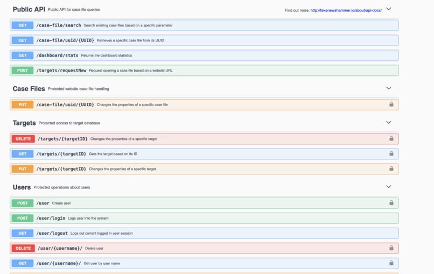Click GET badge for /user/{username}/
Viewport: 434px width, 274px height.
click(23, 263)
